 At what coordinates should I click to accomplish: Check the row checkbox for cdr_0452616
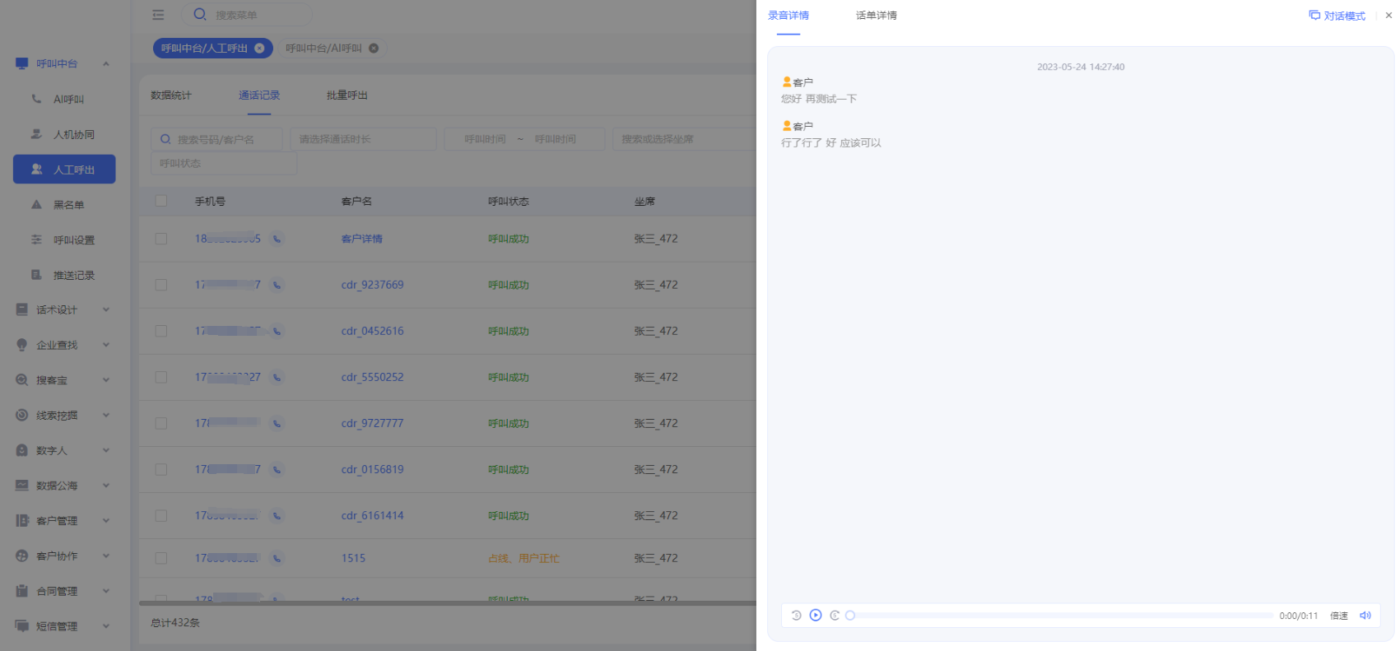[x=161, y=331]
